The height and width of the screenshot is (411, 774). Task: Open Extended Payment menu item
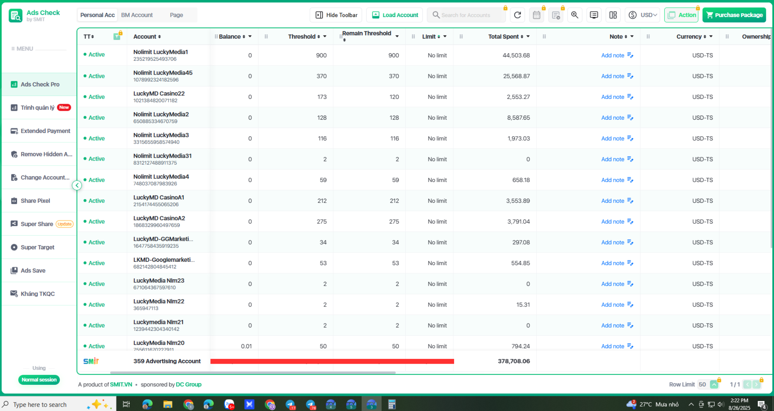tap(39, 131)
